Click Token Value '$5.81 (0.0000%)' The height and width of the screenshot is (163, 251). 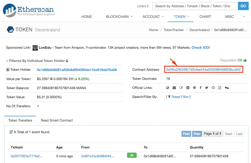pos(49,97)
